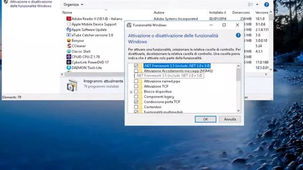
Task: Minimize the Funzionalità Windows dialog
Action: point(211,25)
